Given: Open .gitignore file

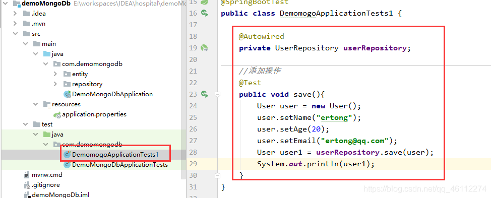Looking at the screenshot, I should tap(46, 185).
